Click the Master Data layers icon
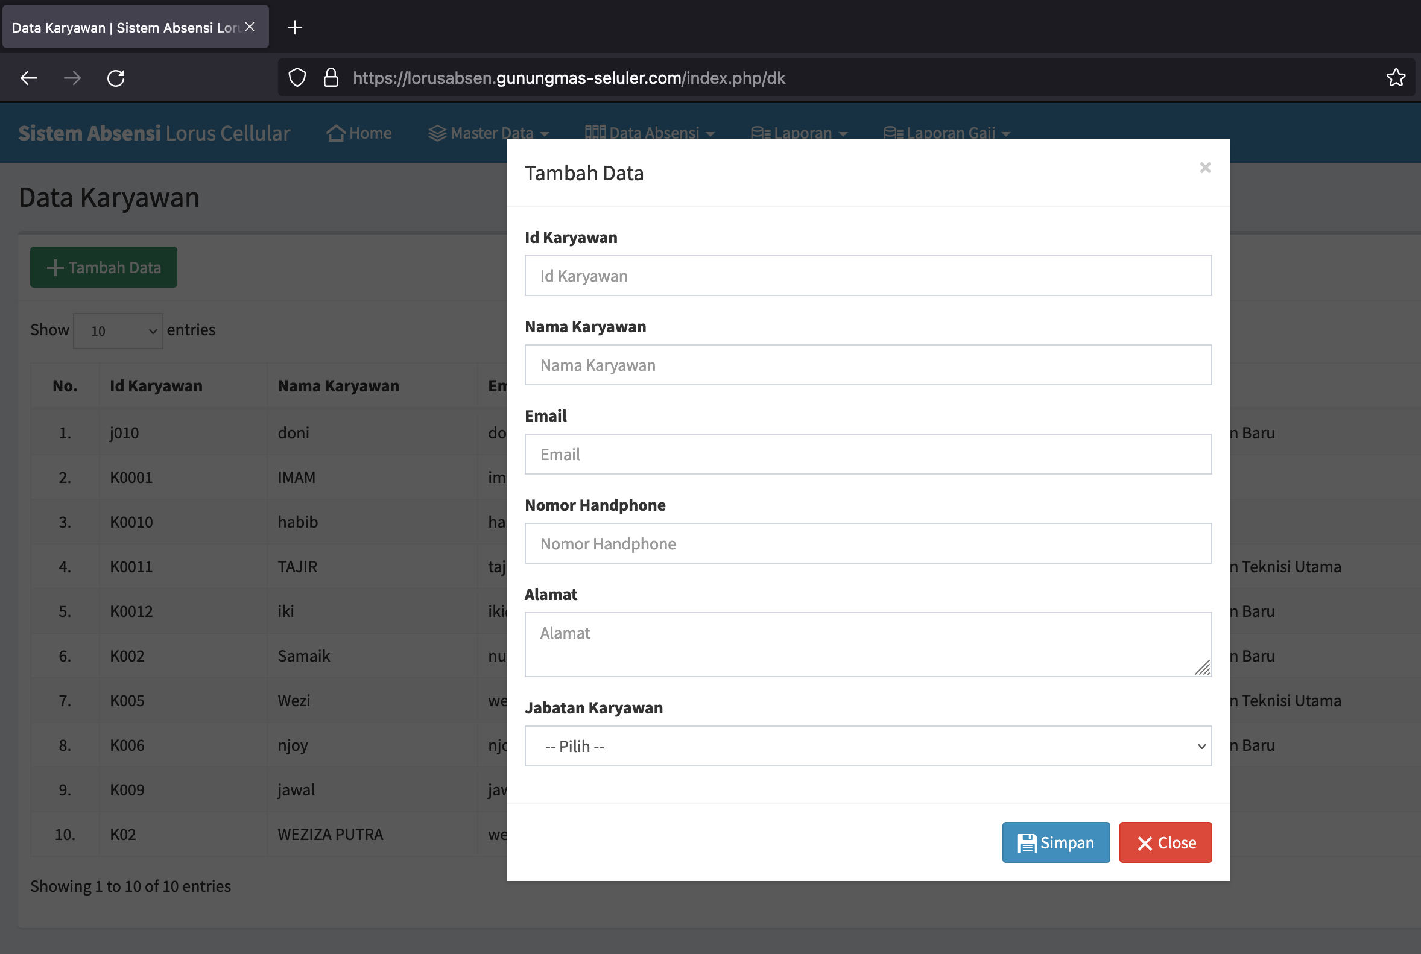Screen dimensions: 1421x954 [x=437, y=133]
